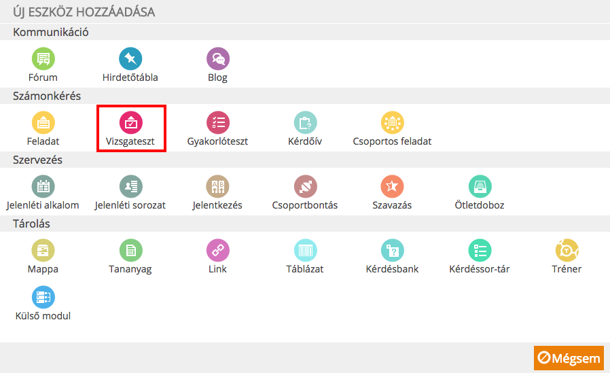The image size is (610, 373).
Task: Cancel with the Mégsem button
Action: coord(569,358)
